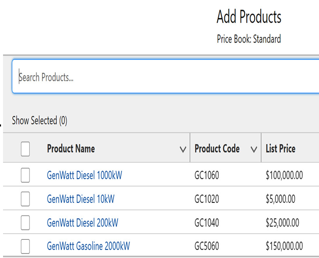Viewport: 319px width, 258px height.
Task: Click the $100,000.00 list price cell
Action: (284, 175)
